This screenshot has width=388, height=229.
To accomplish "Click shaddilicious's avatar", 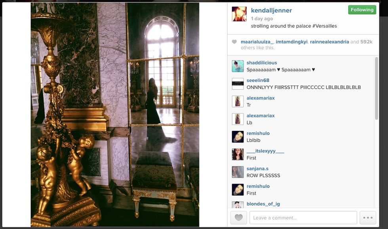I will click(238, 66).
